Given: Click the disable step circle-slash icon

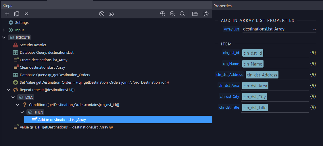Looking at the screenshot, I should 102,14.
